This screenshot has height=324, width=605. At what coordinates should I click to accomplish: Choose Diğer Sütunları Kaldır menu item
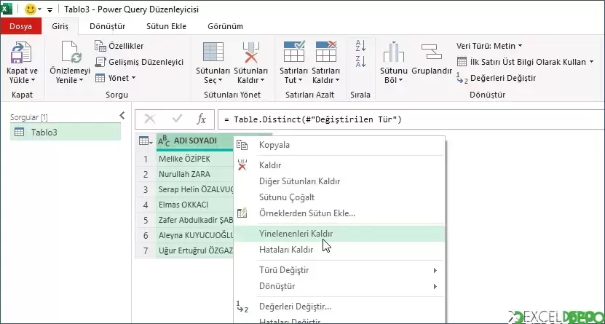tap(339, 181)
